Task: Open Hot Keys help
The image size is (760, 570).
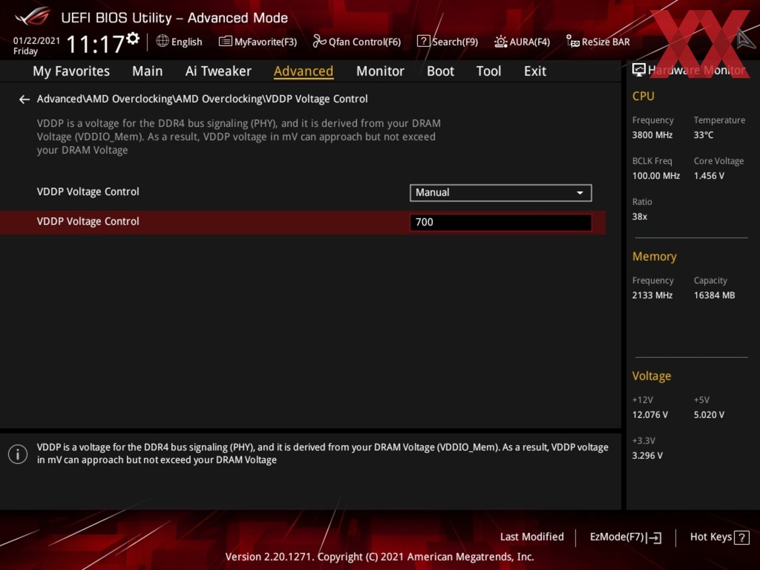Action: [x=719, y=537]
